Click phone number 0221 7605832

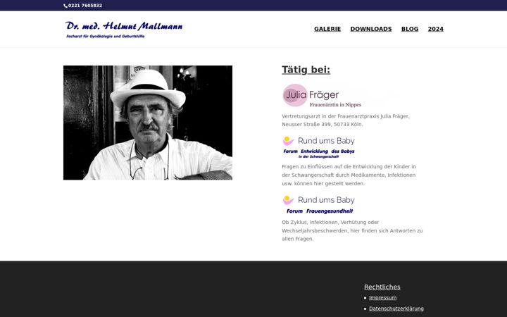(x=85, y=6)
